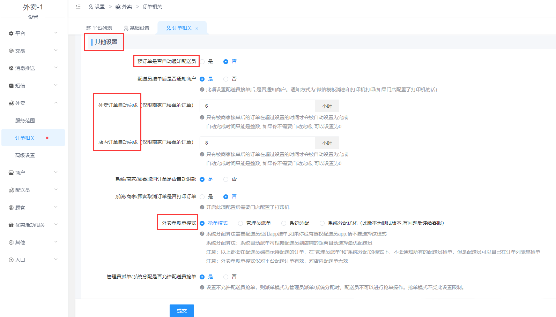
Task: Expand the 交易 sidebar menu chevron
Action: pos(56,50)
